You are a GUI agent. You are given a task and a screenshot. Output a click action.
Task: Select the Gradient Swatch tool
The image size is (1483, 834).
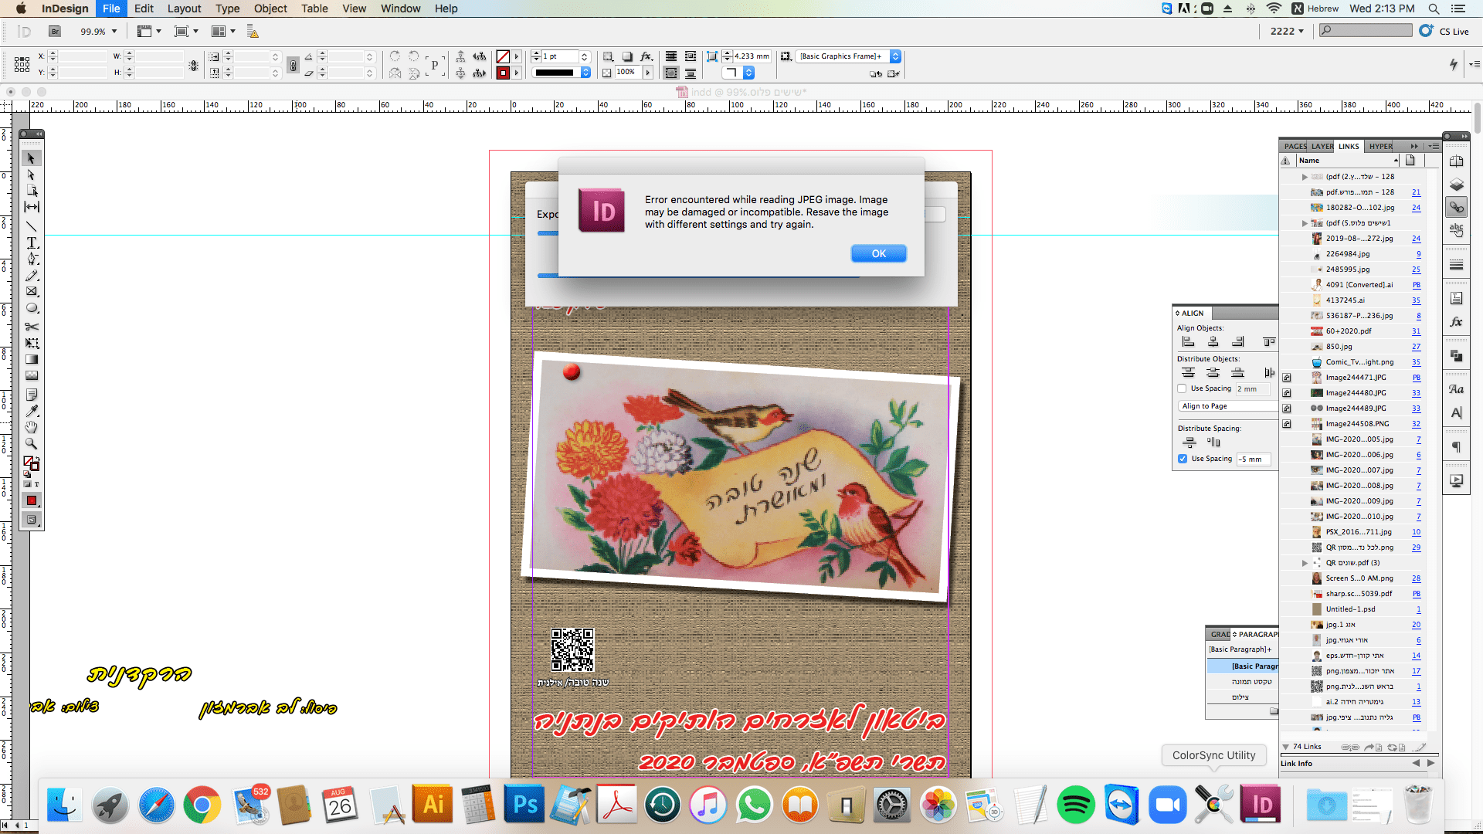32,359
